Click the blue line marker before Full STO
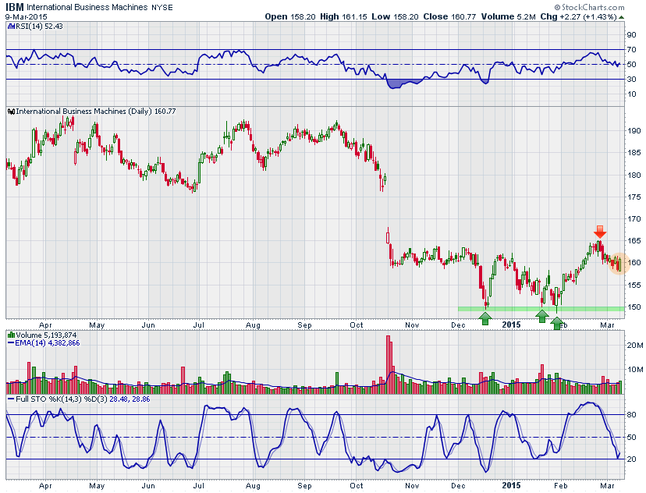 click(x=11, y=399)
